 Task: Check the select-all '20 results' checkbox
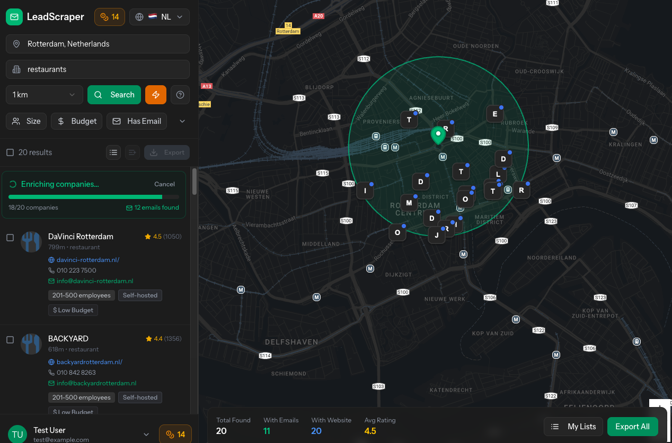[x=10, y=152]
